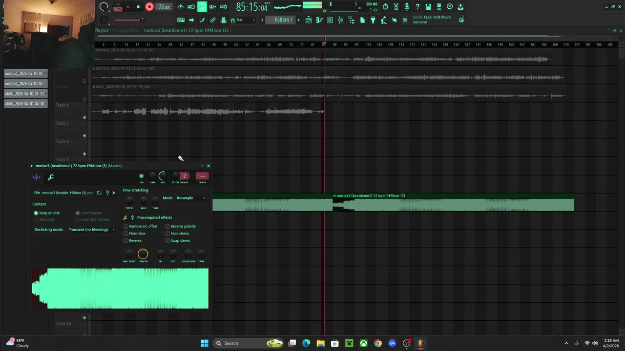
Task: Click the Playlist menu label
Action: (x=102, y=30)
